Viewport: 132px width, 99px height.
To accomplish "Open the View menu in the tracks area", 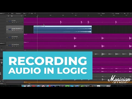I will click(24, 13).
